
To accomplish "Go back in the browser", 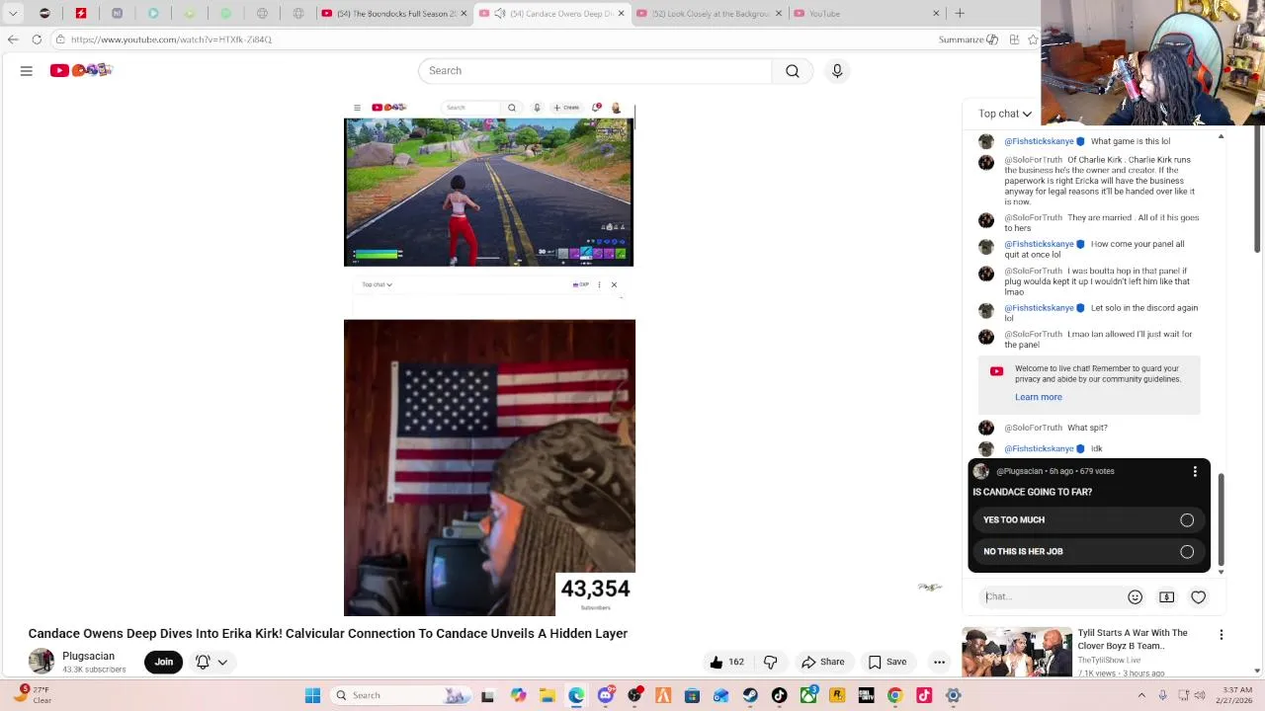I will pyautogui.click(x=12, y=39).
